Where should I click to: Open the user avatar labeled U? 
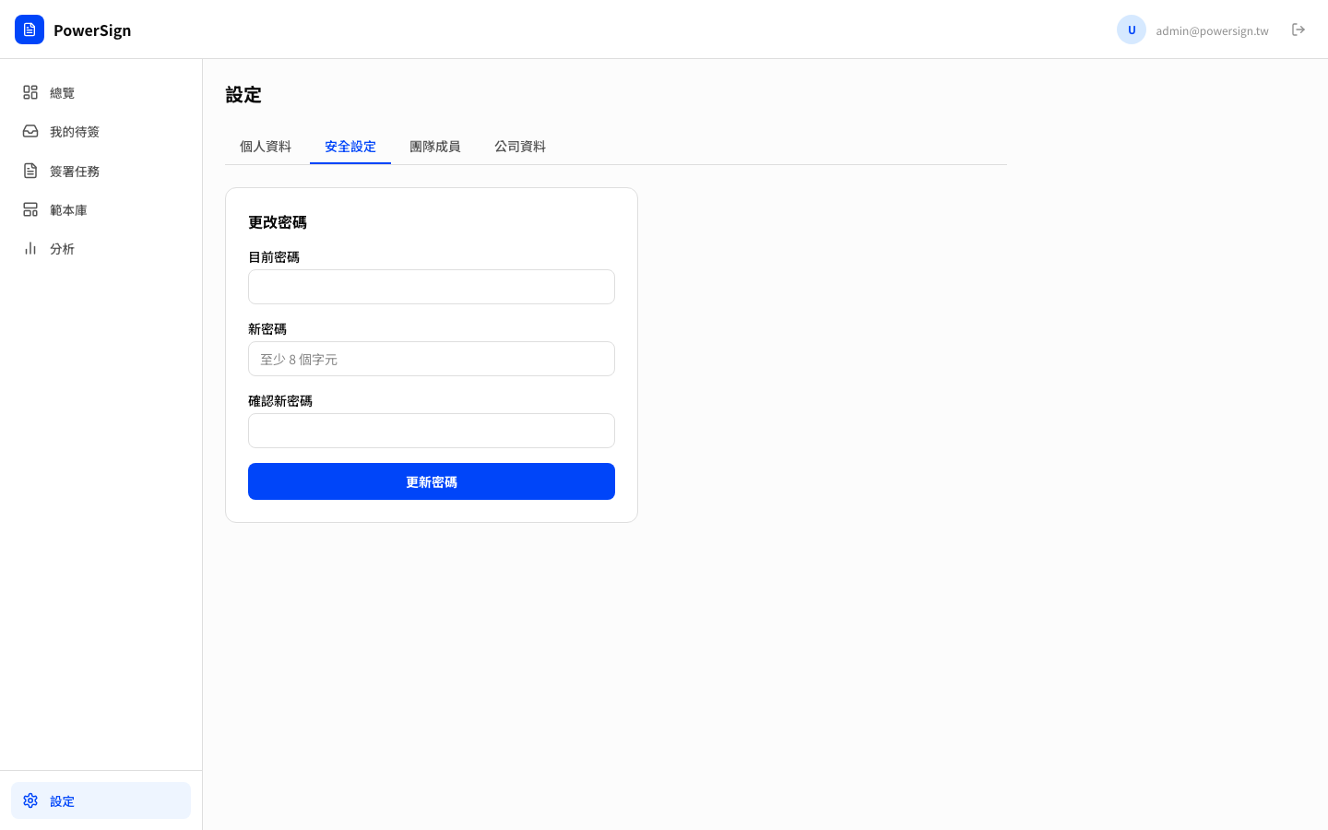pos(1132,30)
